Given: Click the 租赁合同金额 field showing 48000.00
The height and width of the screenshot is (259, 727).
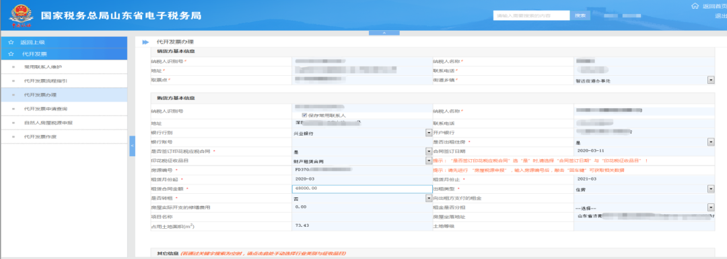Looking at the screenshot, I should tap(362, 189).
